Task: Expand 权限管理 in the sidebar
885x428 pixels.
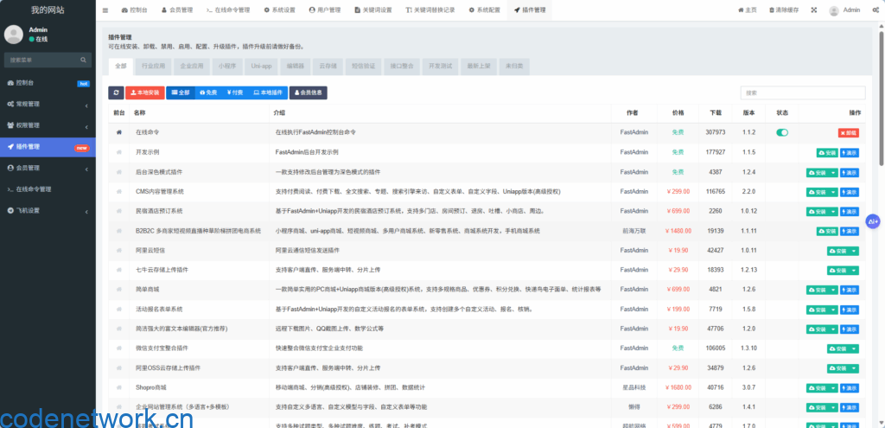Action: [48, 125]
